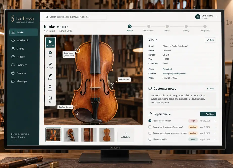
Task: Add a task to the repair queue
Action: (208, 114)
